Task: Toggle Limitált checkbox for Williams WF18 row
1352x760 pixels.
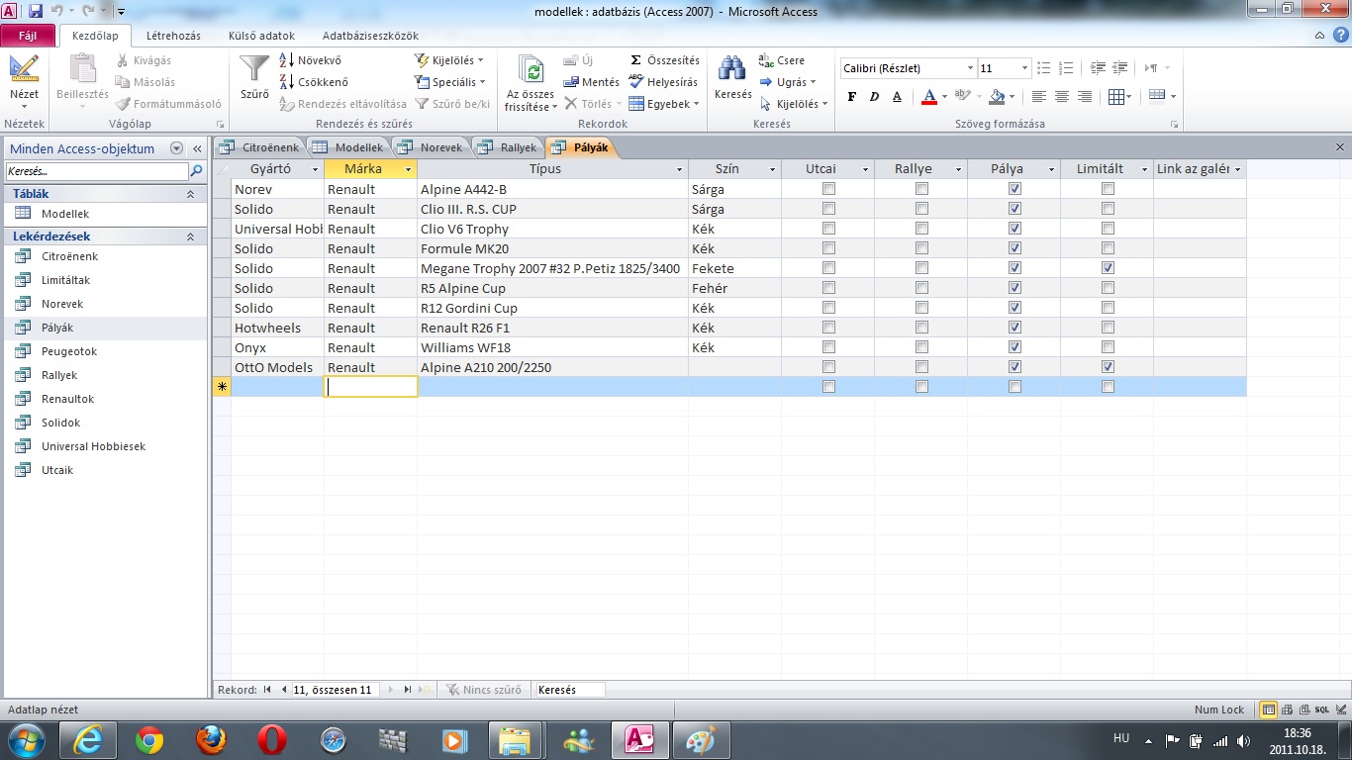Action: 1108,347
